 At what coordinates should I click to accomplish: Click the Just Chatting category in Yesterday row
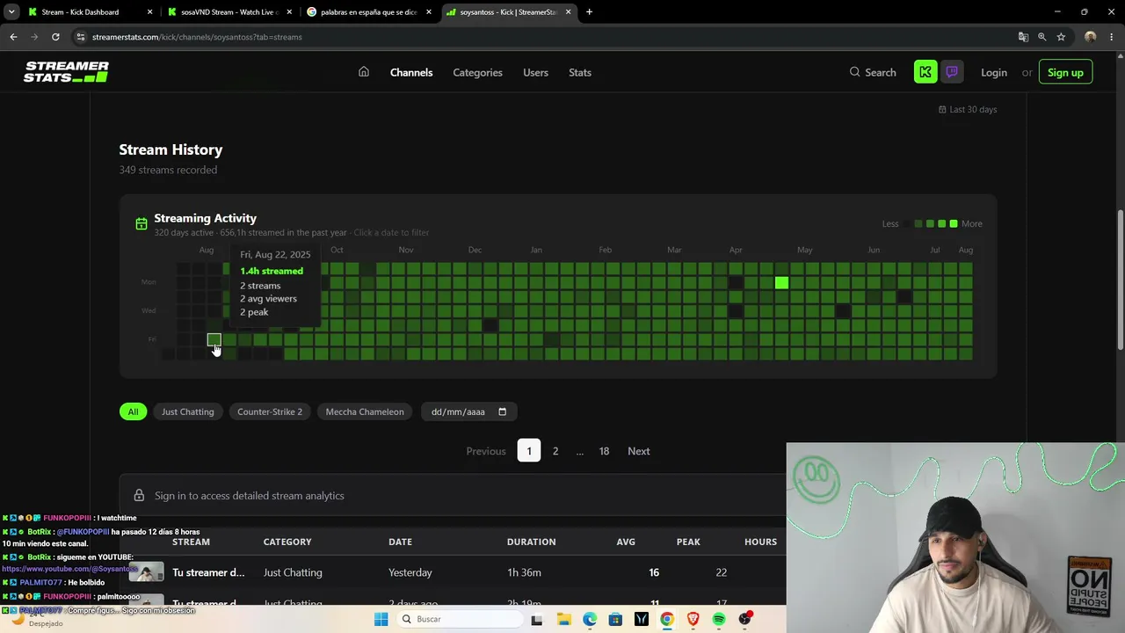pyautogui.click(x=293, y=572)
